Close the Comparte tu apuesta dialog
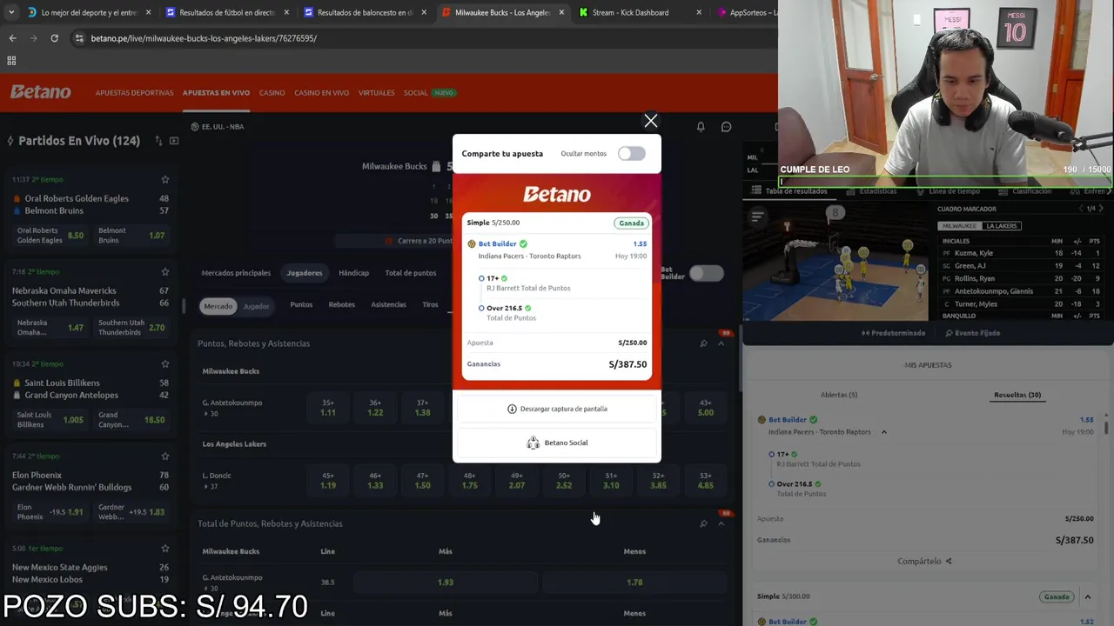1114x626 pixels. pos(650,121)
